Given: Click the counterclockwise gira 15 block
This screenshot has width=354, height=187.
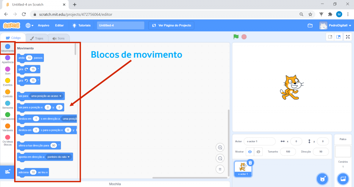Looking at the screenshot, I should 28,81.
